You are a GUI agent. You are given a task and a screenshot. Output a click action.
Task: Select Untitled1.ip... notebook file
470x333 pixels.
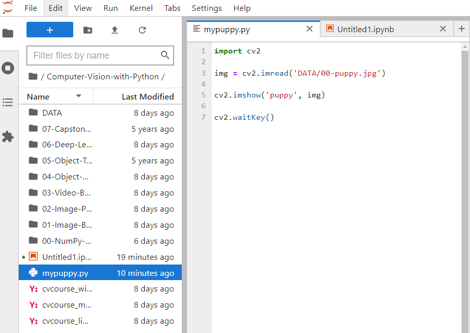[100, 257]
